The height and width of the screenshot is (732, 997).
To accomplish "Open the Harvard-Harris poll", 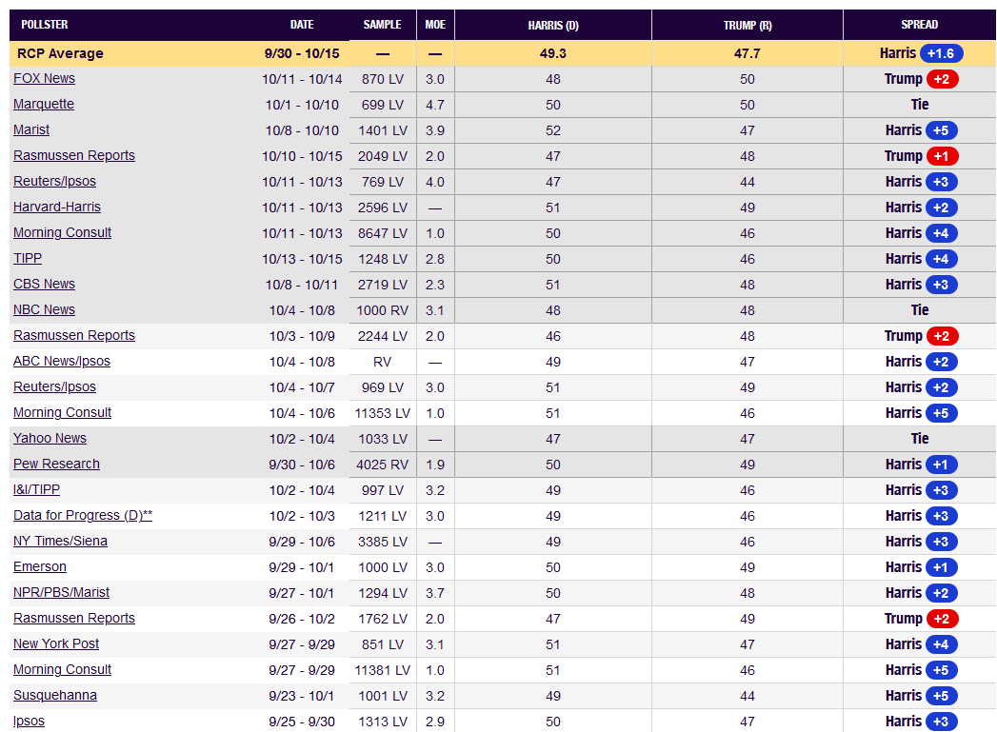I will tap(57, 208).
